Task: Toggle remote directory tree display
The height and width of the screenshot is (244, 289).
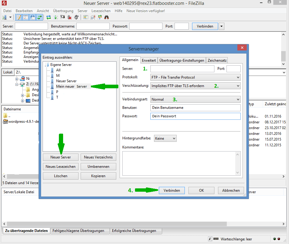Action: (33, 17)
